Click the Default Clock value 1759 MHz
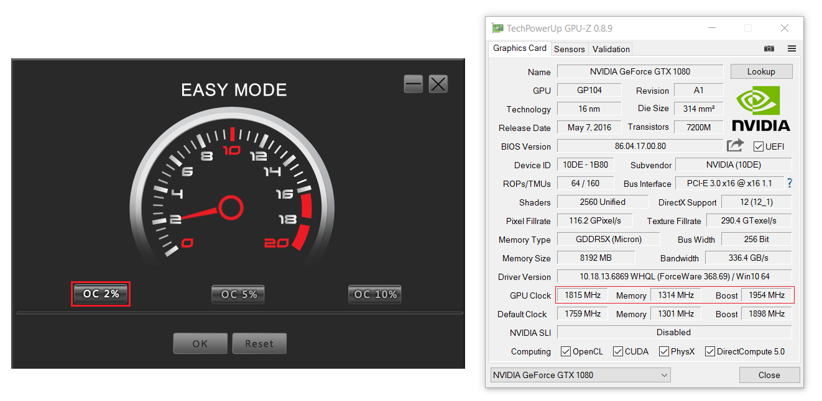This screenshot has width=822, height=401. point(582,313)
